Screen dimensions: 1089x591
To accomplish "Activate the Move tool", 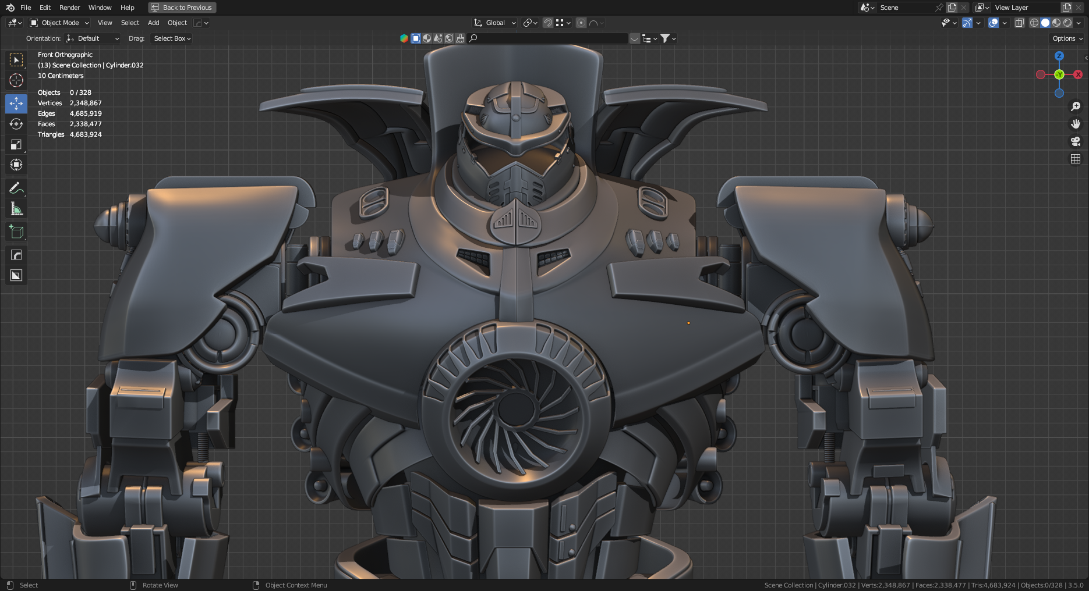I will click(16, 104).
